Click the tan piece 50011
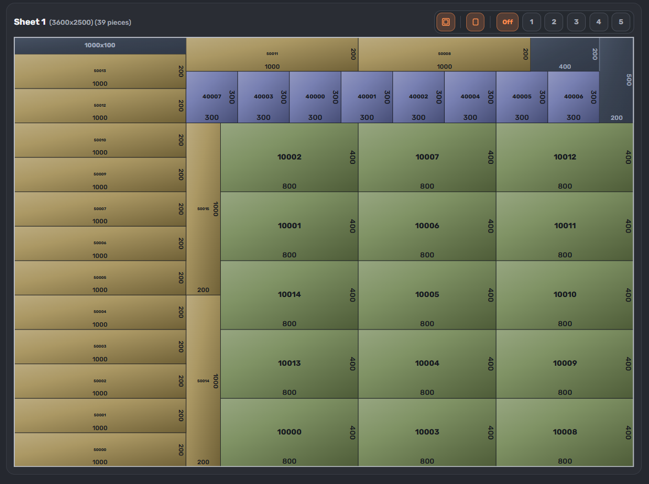Viewport: 649px width, 484px height. click(272, 54)
